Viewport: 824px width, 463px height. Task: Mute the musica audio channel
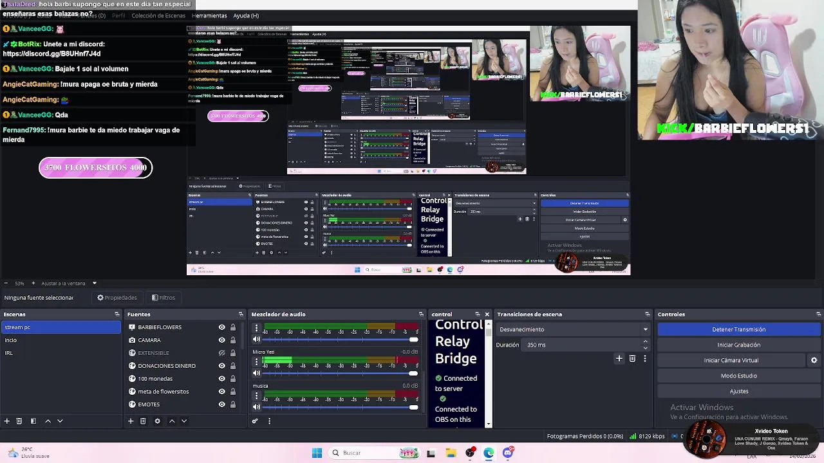pyautogui.click(x=256, y=406)
